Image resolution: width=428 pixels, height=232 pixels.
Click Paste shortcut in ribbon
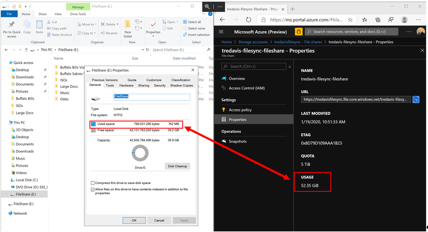click(x=59, y=35)
